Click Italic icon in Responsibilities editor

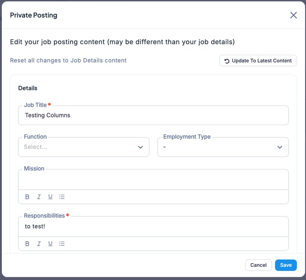[39, 244]
